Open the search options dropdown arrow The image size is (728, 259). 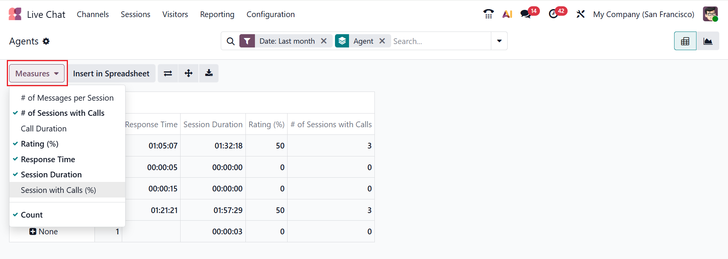click(499, 41)
